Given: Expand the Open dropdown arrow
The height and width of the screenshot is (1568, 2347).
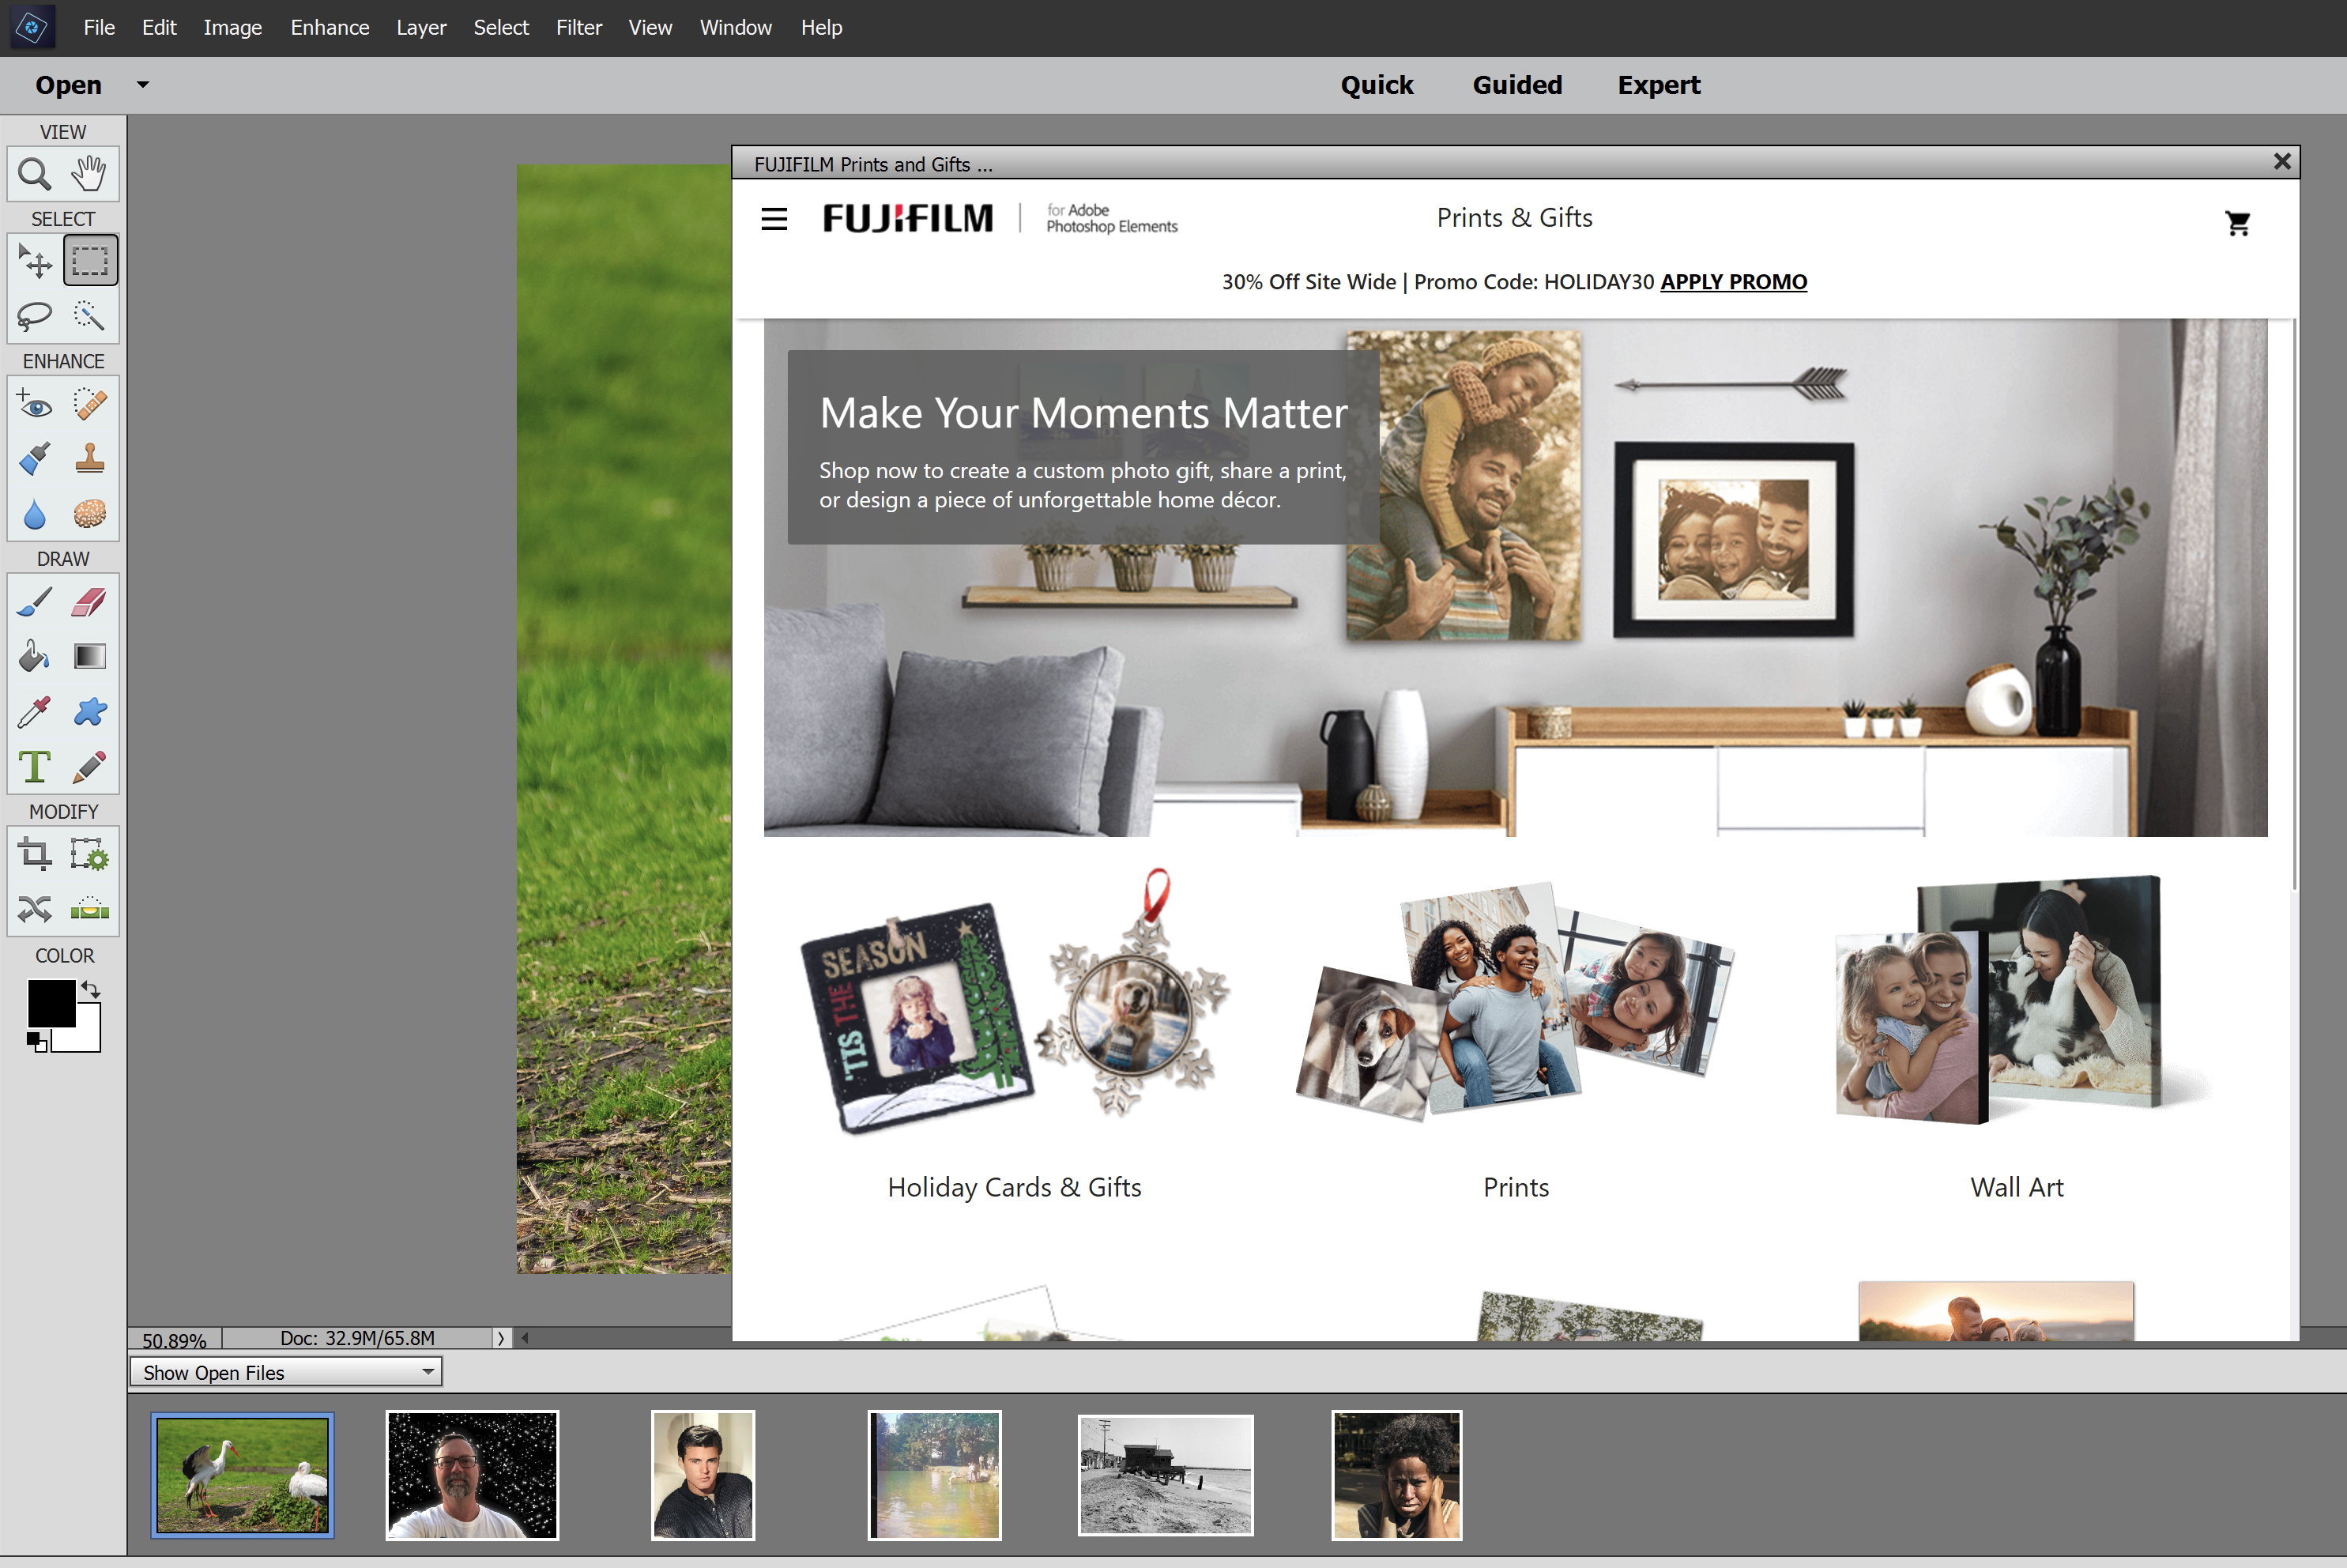Looking at the screenshot, I should point(143,85).
